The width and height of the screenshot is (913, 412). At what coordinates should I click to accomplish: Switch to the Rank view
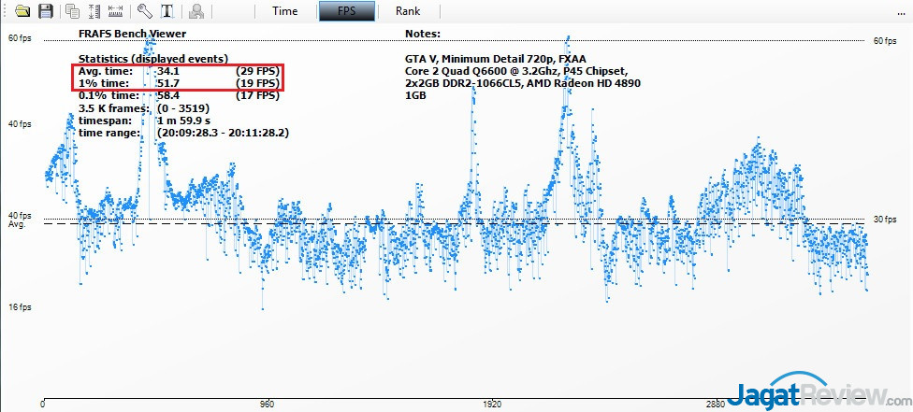coord(408,11)
